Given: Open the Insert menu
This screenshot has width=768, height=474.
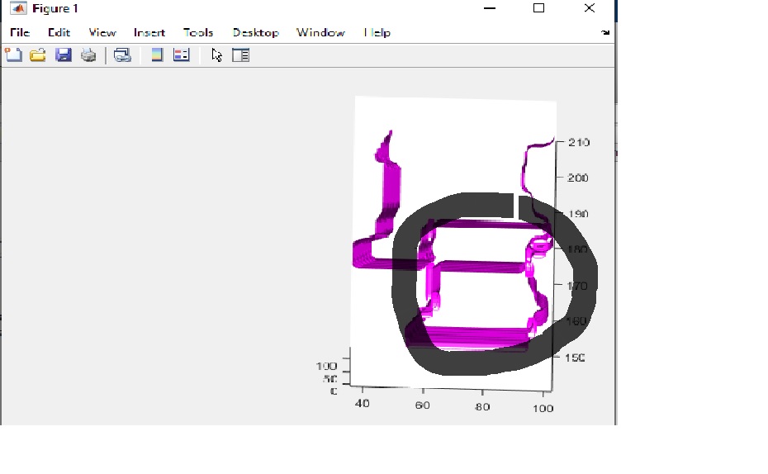Looking at the screenshot, I should click(149, 33).
